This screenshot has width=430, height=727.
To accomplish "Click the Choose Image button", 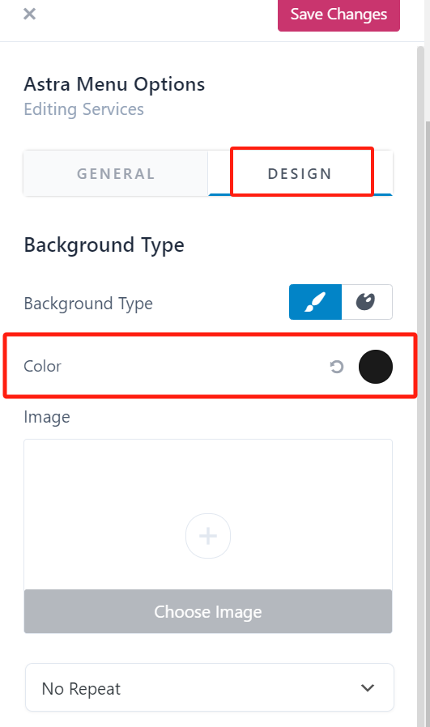I will click(x=208, y=611).
